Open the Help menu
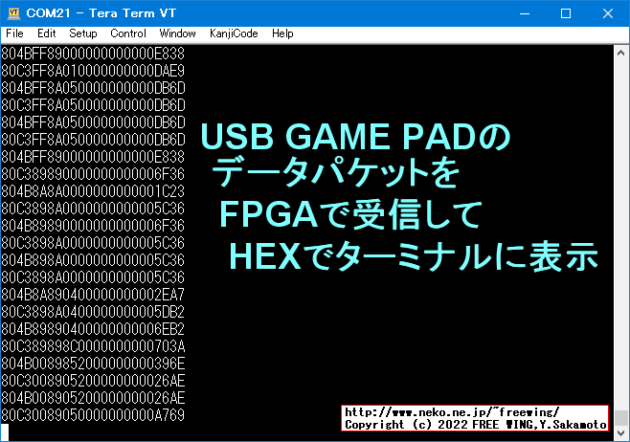This screenshot has width=630, height=442. coord(282,33)
